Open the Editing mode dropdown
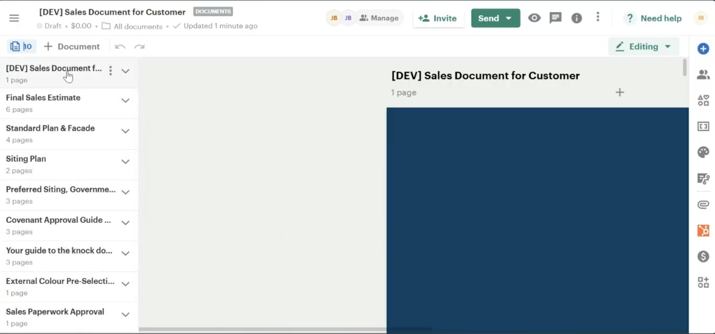The width and height of the screenshot is (715, 334). click(644, 46)
